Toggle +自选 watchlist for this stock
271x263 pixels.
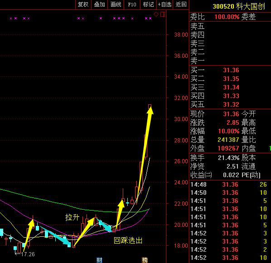click(165, 5)
